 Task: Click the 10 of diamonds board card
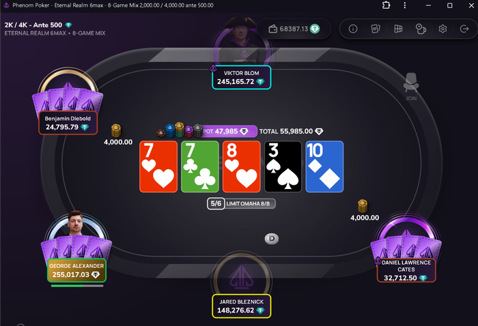tap(324, 166)
